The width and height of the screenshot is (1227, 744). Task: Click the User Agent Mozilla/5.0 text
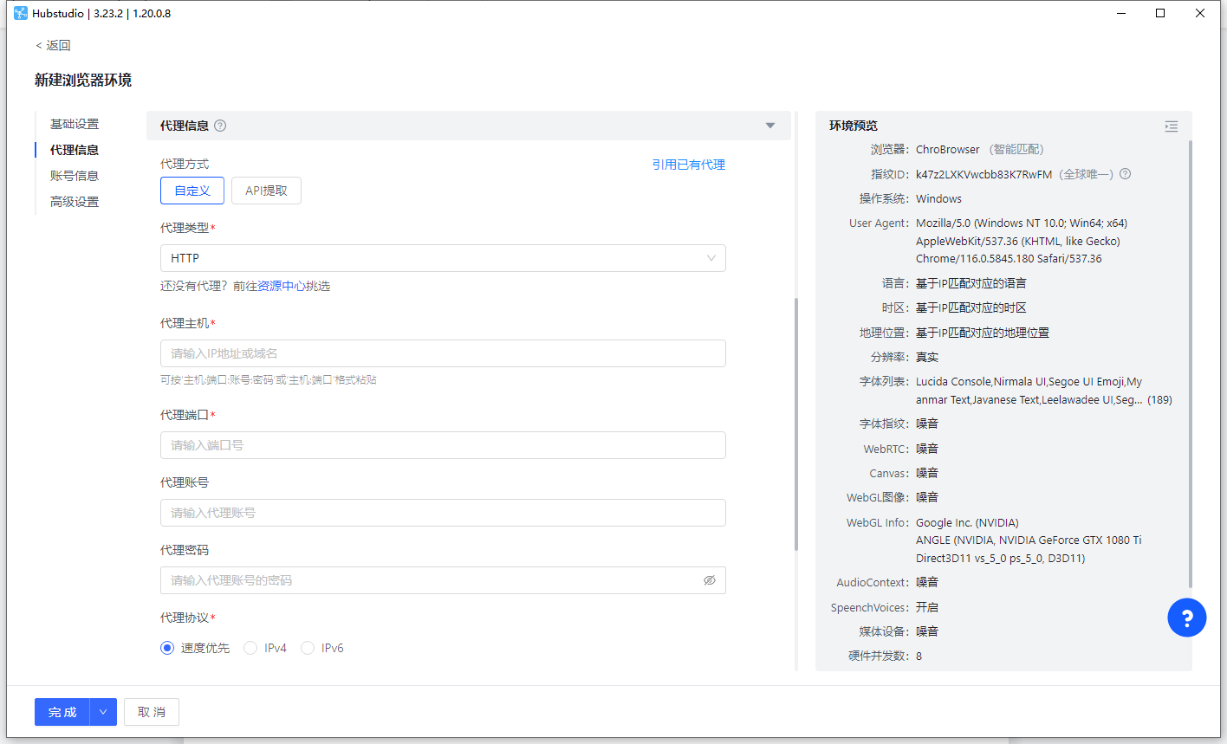(x=1022, y=241)
